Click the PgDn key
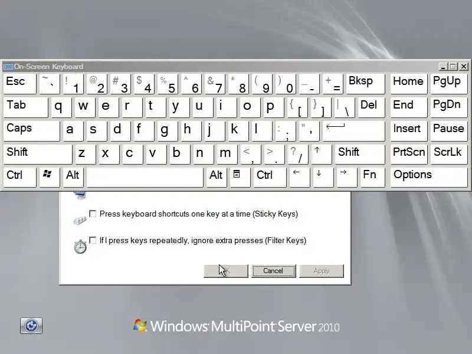The height and width of the screenshot is (354, 472). click(449, 107)
